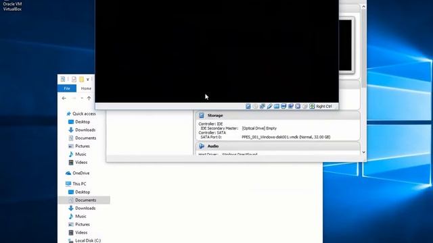Collapse the Storage section header

click(278, 115)
